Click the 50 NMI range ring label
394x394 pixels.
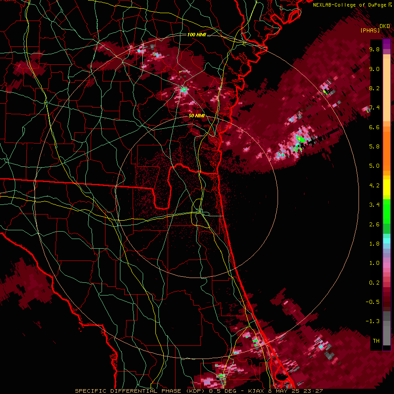point(197,116)
